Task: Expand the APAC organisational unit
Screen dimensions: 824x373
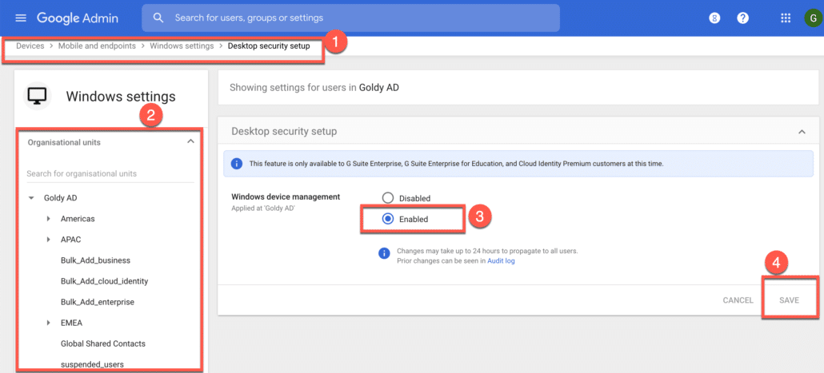Action: 48,240
